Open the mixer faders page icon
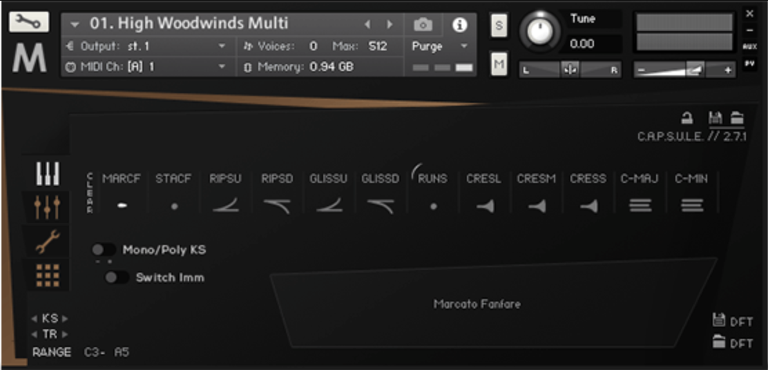Screen dimensions: 768x370 click(48, 206)
